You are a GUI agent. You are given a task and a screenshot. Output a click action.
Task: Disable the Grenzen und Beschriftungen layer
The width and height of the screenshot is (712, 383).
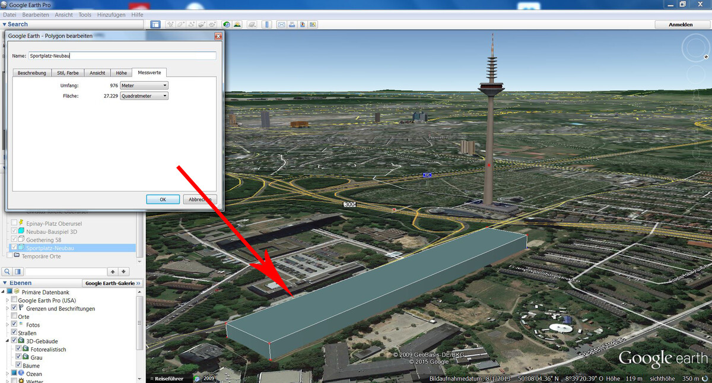(x=14, y=309)
